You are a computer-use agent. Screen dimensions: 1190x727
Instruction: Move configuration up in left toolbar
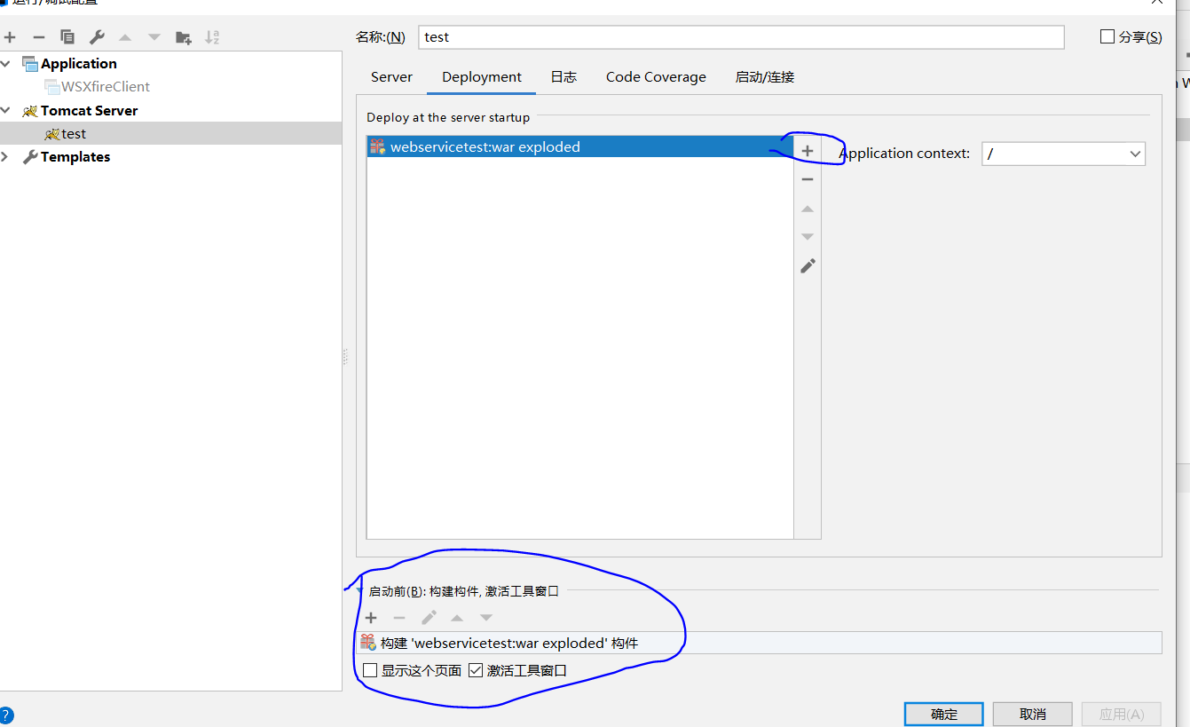pos(125,37)
